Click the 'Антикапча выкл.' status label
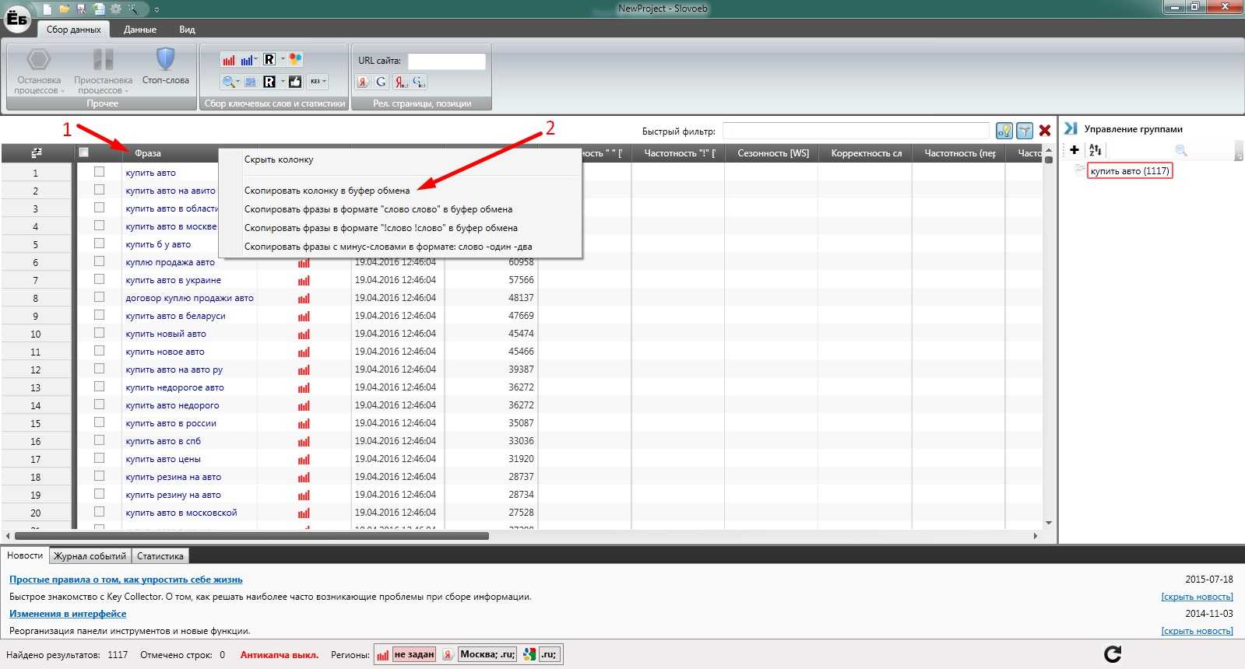 click(279, 655)
